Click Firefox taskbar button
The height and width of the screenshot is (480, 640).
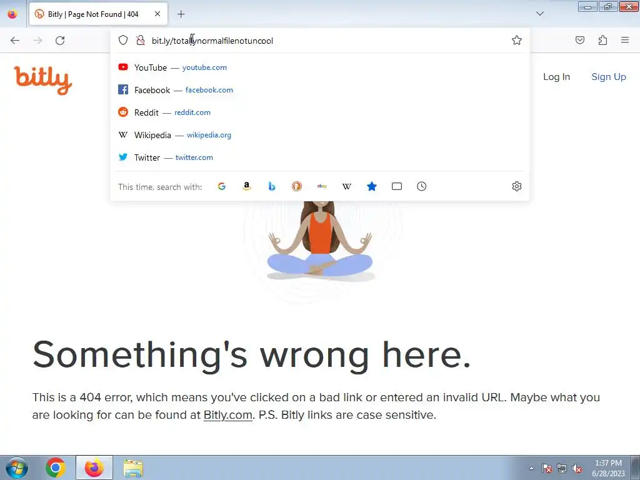[94, 467]
